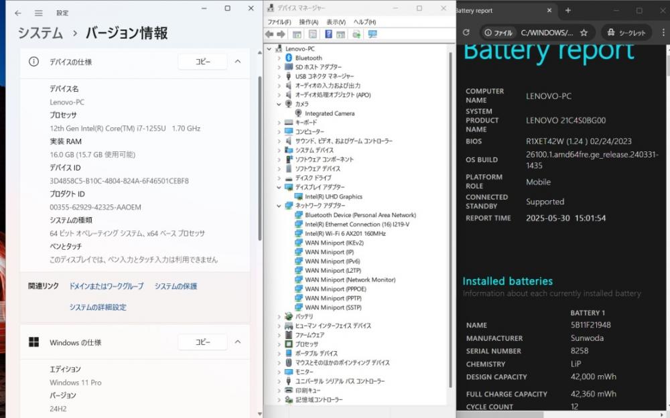This screenshot has width=670, height=418.
Task: Collapse the デバイスの仕様 section chevron
Action: (238, 62)
